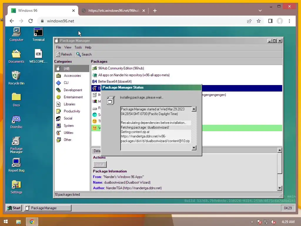This screenshot has height=226, width=301.
Task: Click details pane scroll down arrow
Action: 280,188
